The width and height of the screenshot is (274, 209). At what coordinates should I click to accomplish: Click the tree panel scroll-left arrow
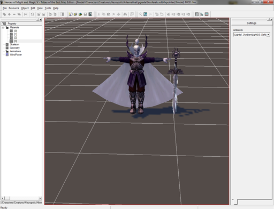click(x=3, y=198)
